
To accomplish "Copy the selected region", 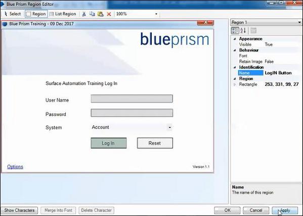I will [92, 14].
